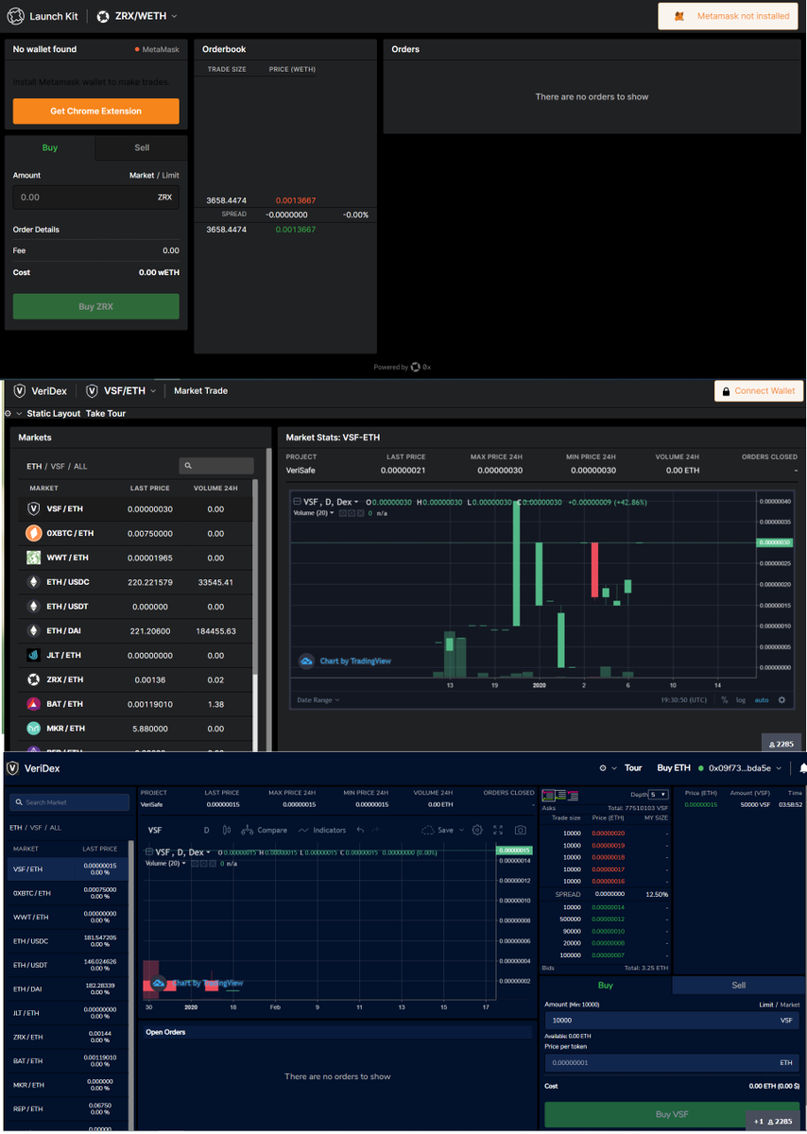Open Volume (20) dropdown in middle chart
The height and width of the screenshot is (1134, 807).
[x=315, y=513]
